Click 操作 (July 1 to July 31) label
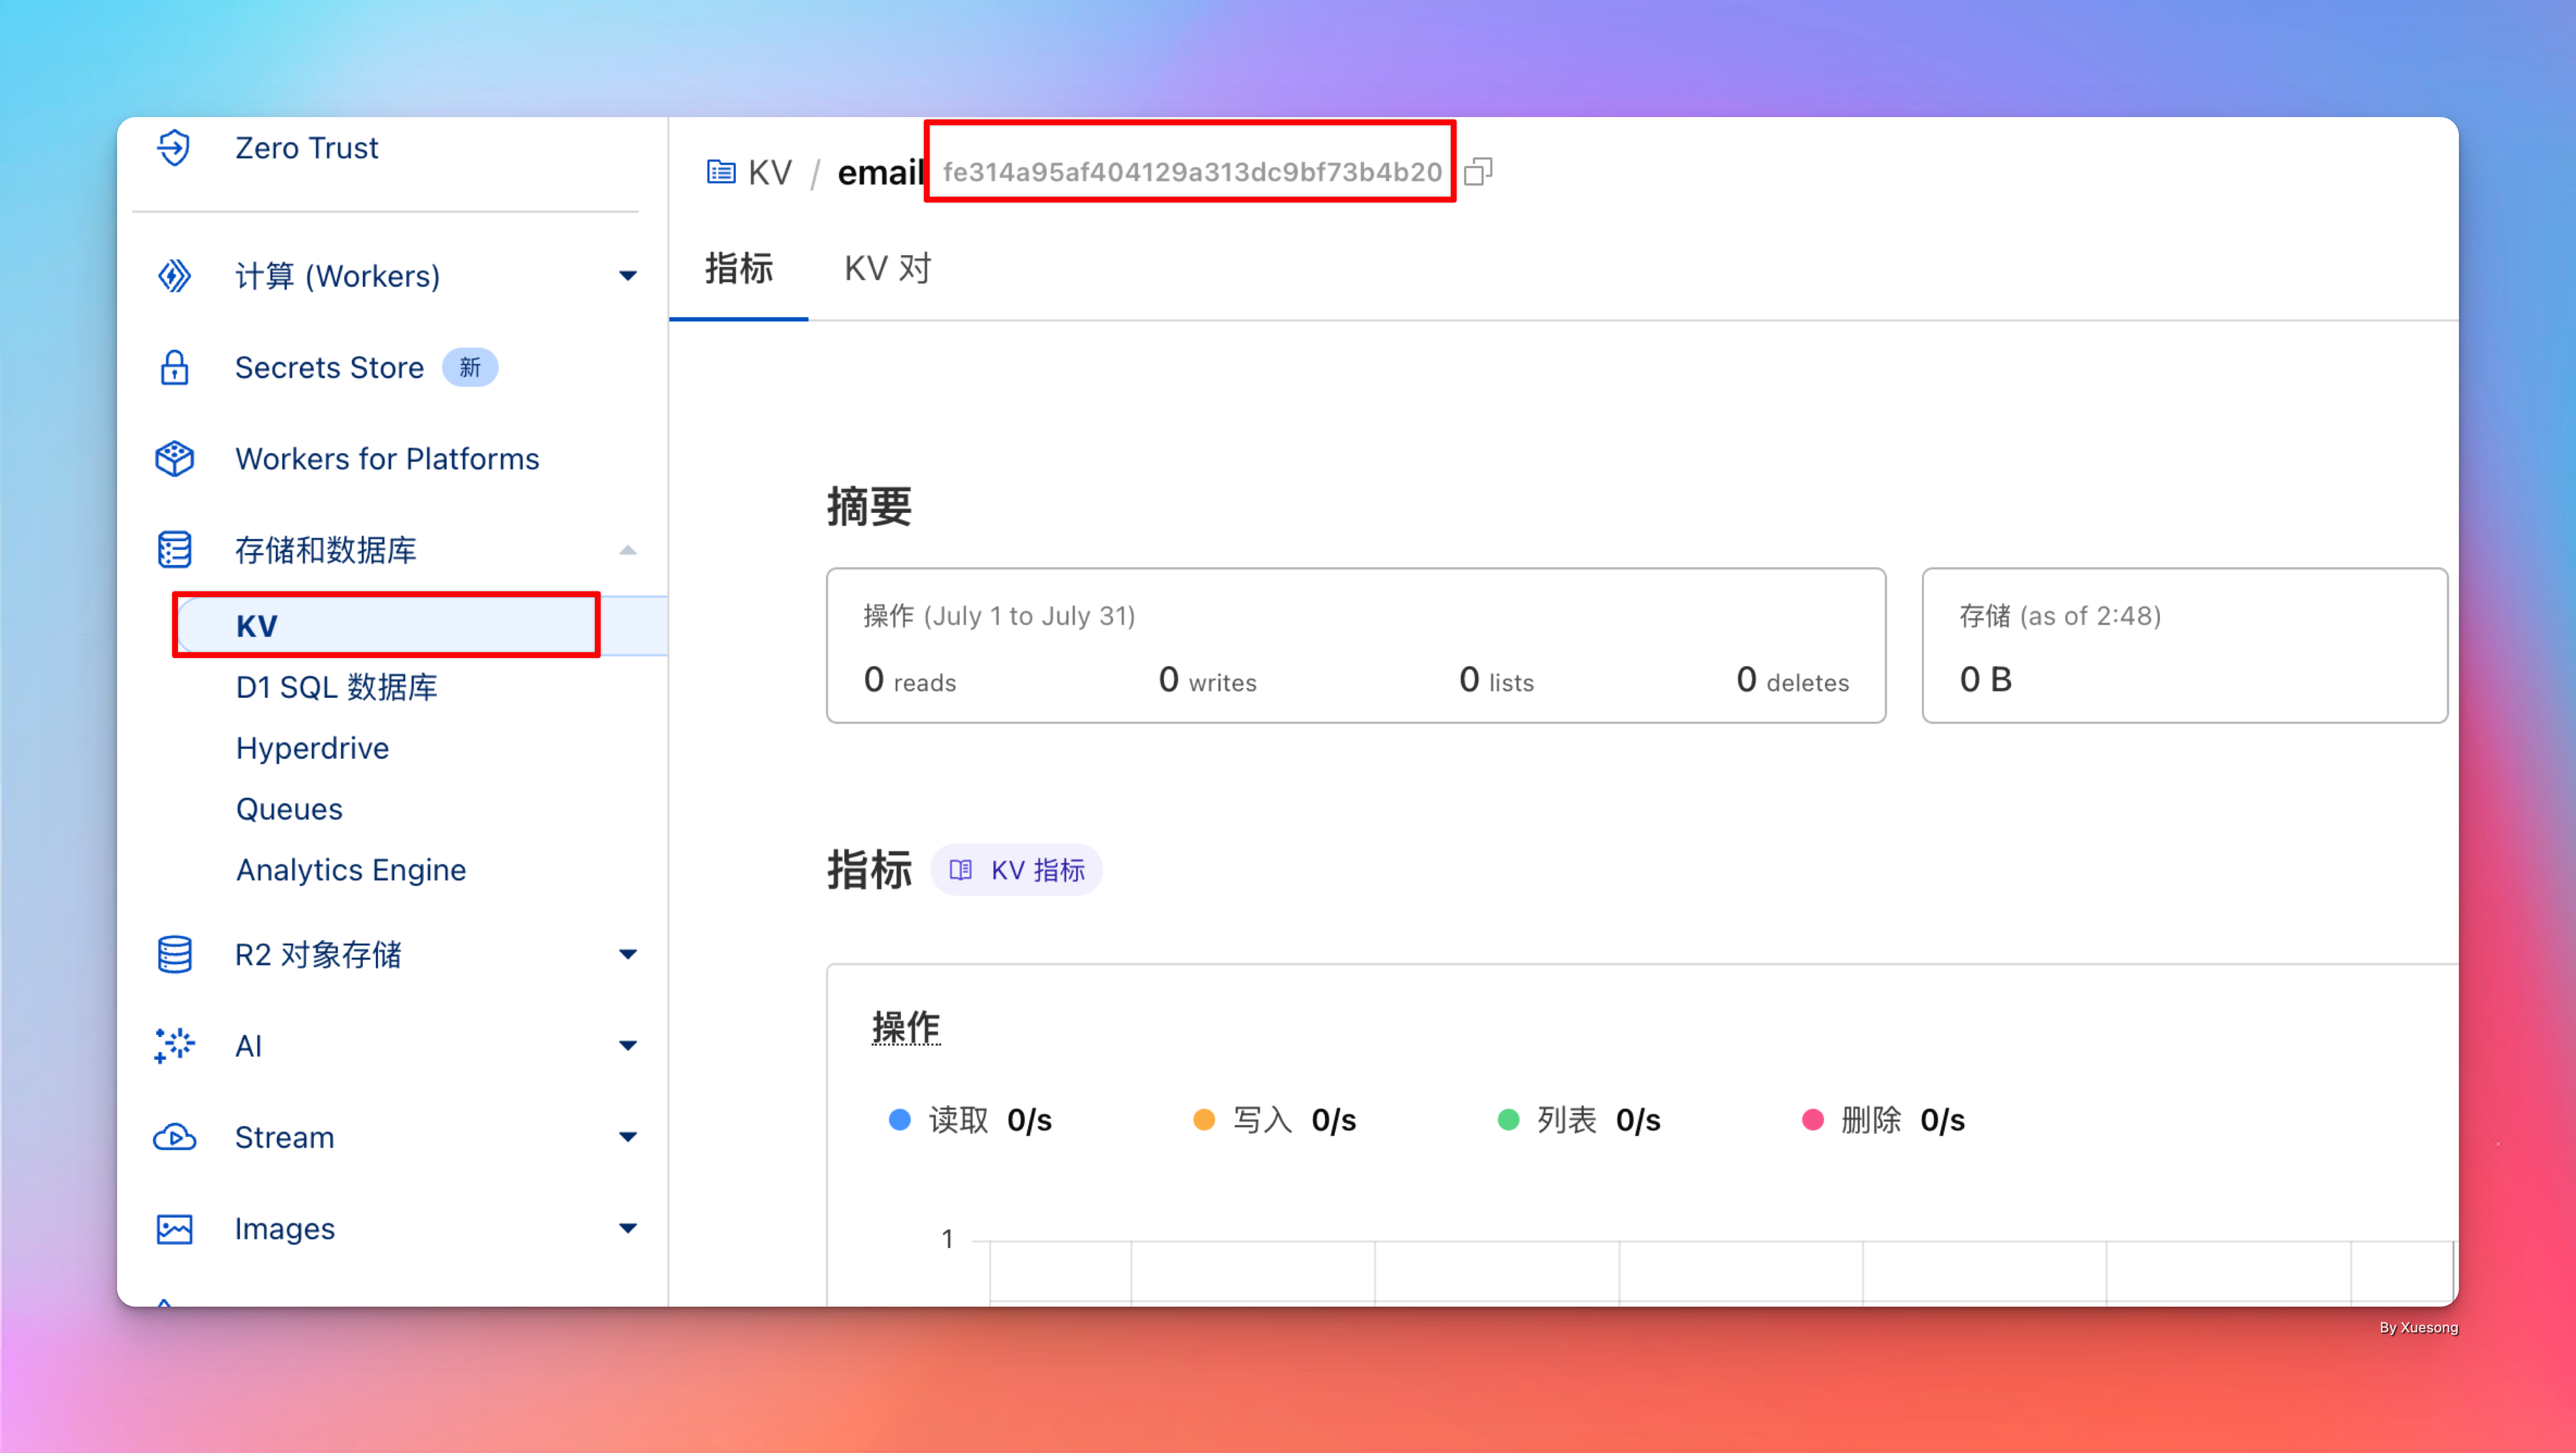 pos(999,616)
